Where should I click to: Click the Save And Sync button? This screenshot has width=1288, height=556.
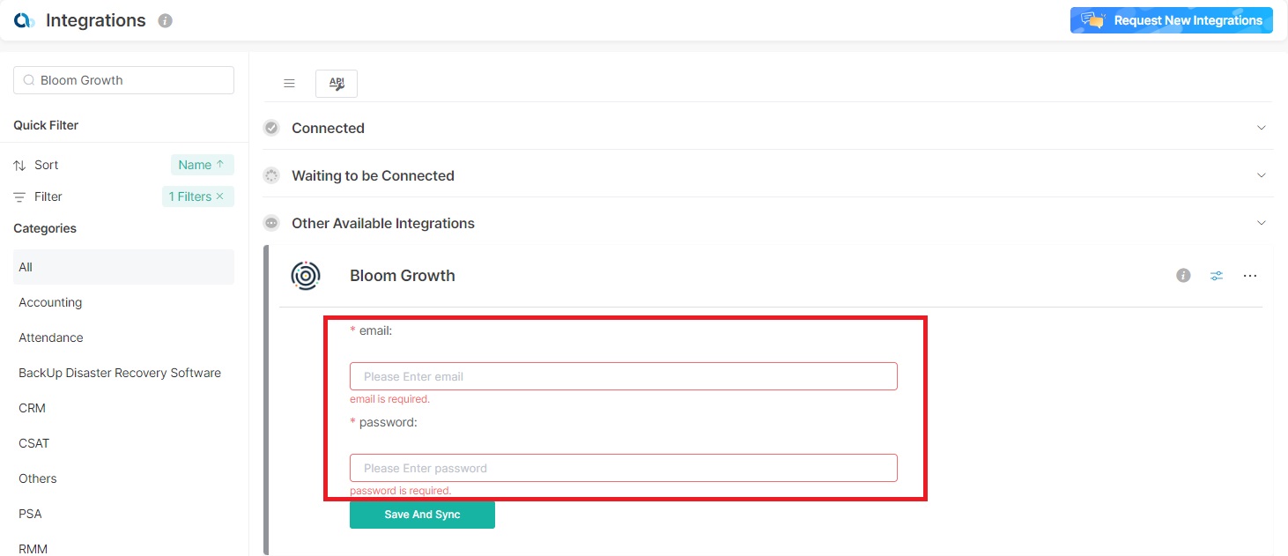point(422,515)
